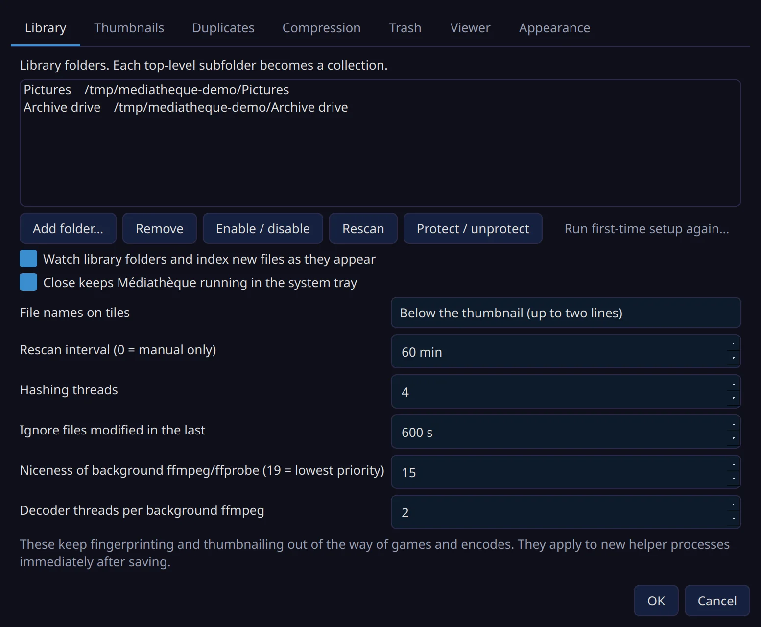Image resolution: width=761 pixels, height=627 pixels.
Task: Click the Add folder... button
Action: 68,228
